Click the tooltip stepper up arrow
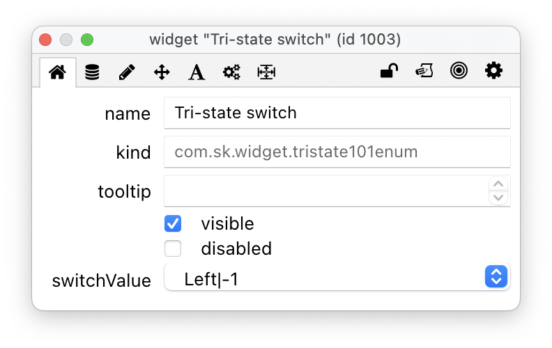Viewport: 552px width, 348px height. [498, 184]
